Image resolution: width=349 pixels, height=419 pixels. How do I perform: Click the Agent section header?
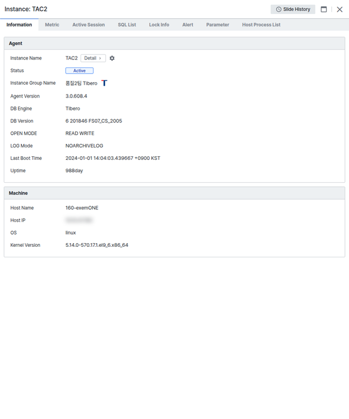click(x=174, y=43)
